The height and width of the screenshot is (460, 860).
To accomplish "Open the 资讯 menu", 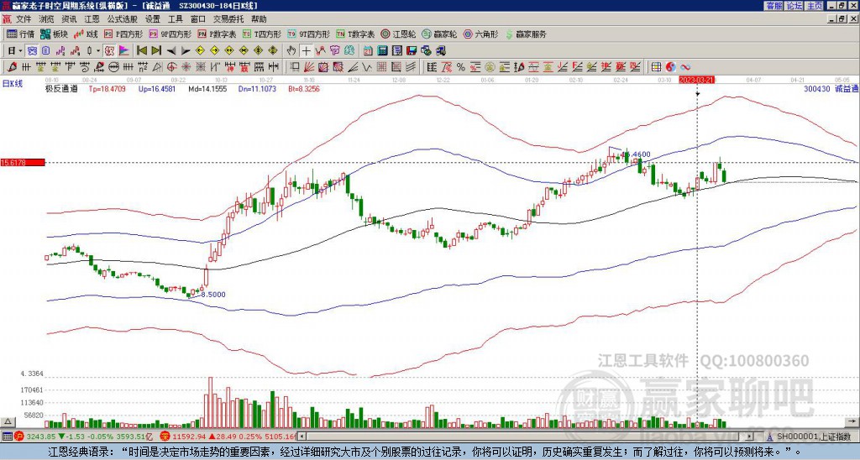I will pos(69,19).
